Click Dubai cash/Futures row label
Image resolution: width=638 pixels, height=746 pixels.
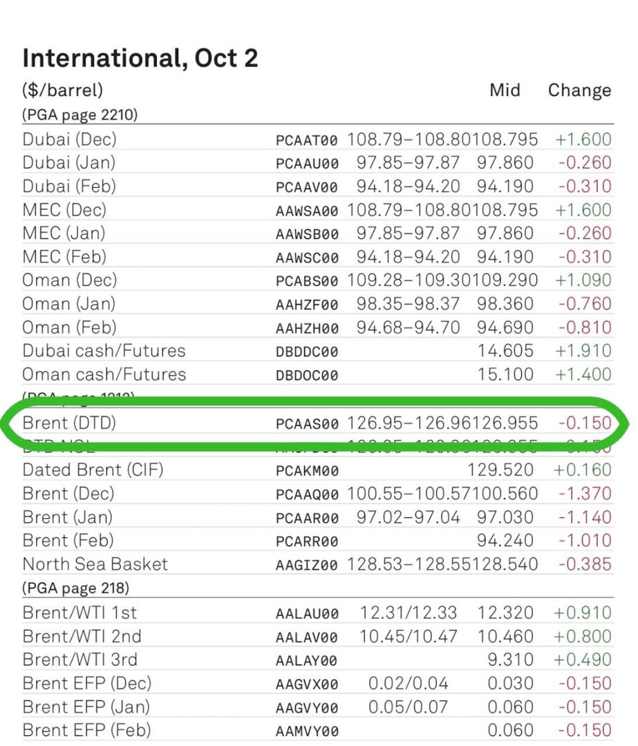click(104, 351)
